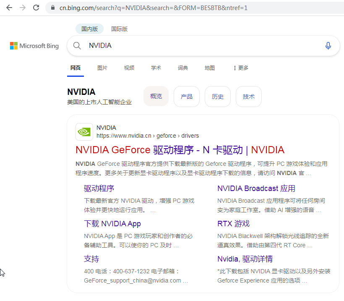The width and height of the screenshot is (344, 301).
Task: Select the 产品 pill button
Action: point(187,97)
